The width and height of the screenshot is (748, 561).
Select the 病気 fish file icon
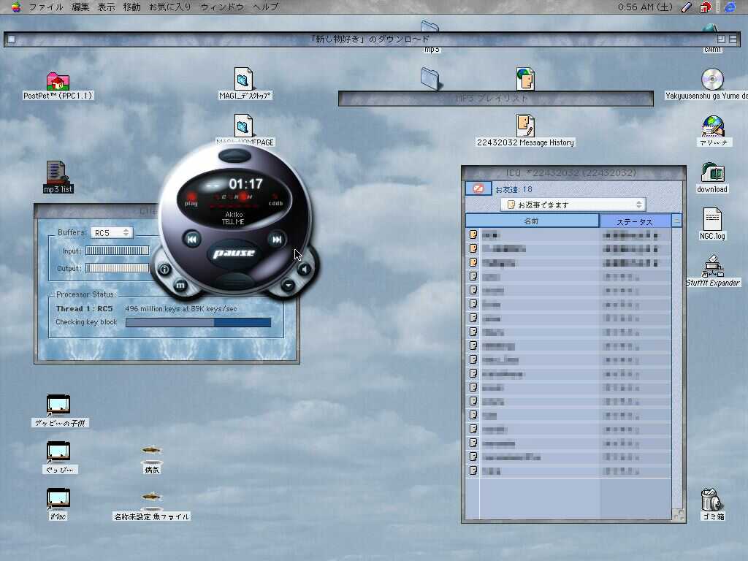pyautogui.click(x=152, y=455)
